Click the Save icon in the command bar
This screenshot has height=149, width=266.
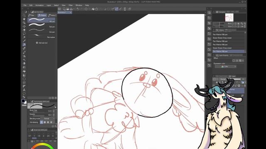point(71,9)
